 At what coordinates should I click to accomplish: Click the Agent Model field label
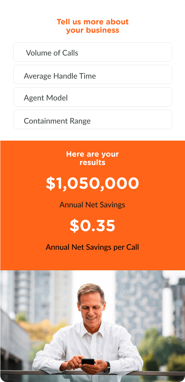point(45,97)
